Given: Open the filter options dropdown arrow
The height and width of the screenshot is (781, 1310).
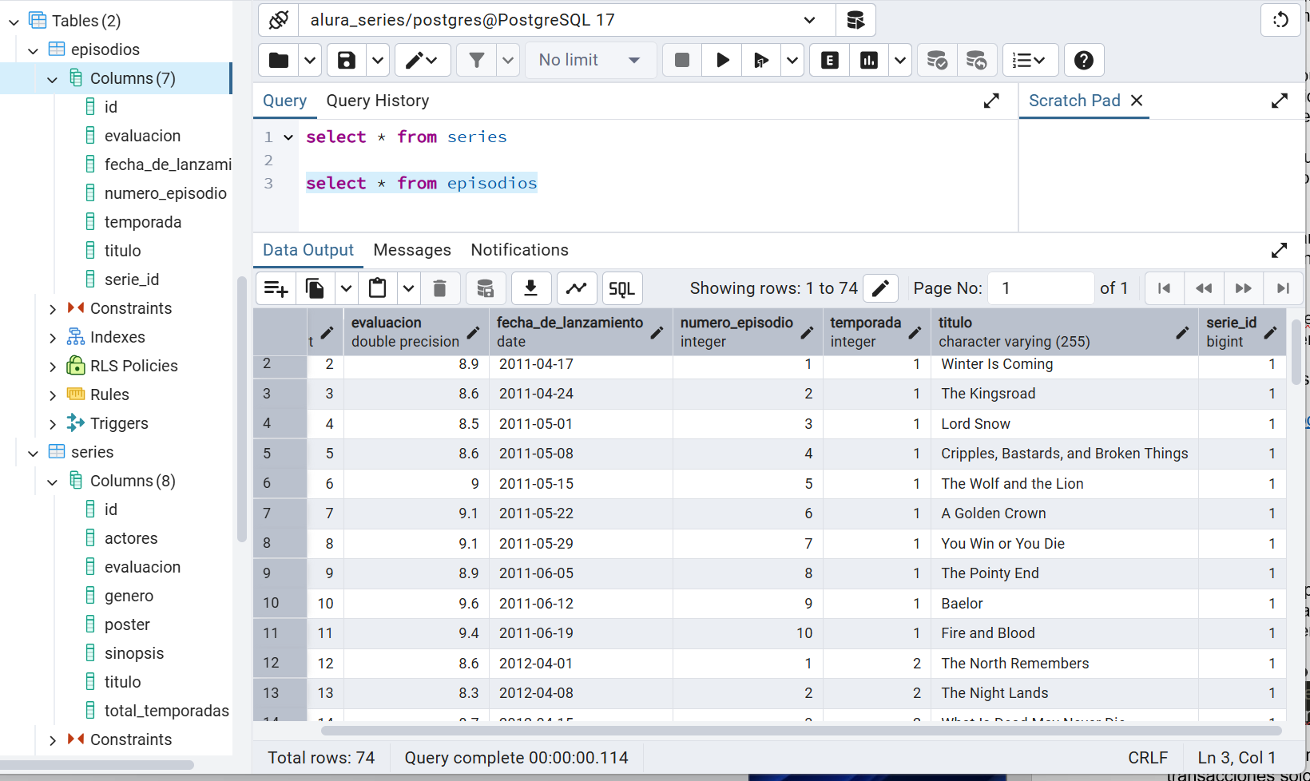Looking at the screenshot, I should [x=508, y=60].
